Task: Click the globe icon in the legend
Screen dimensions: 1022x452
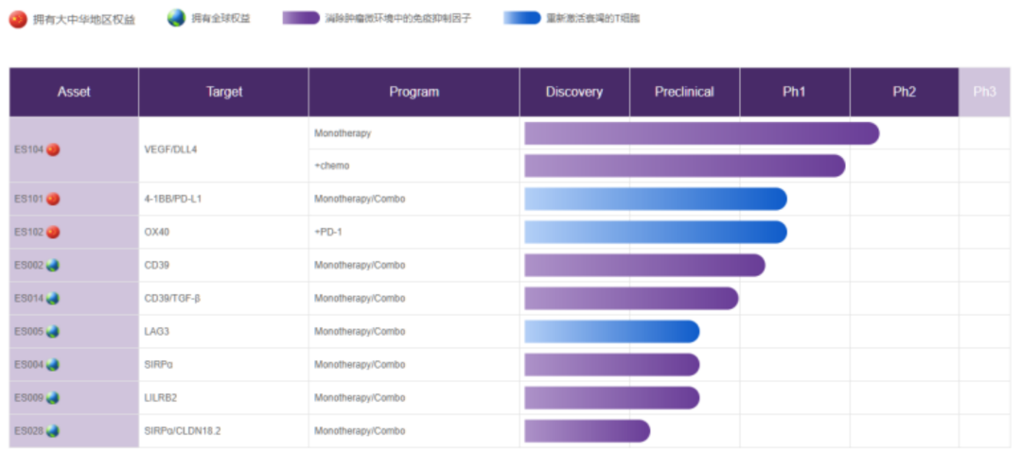Action: [176, 19]
